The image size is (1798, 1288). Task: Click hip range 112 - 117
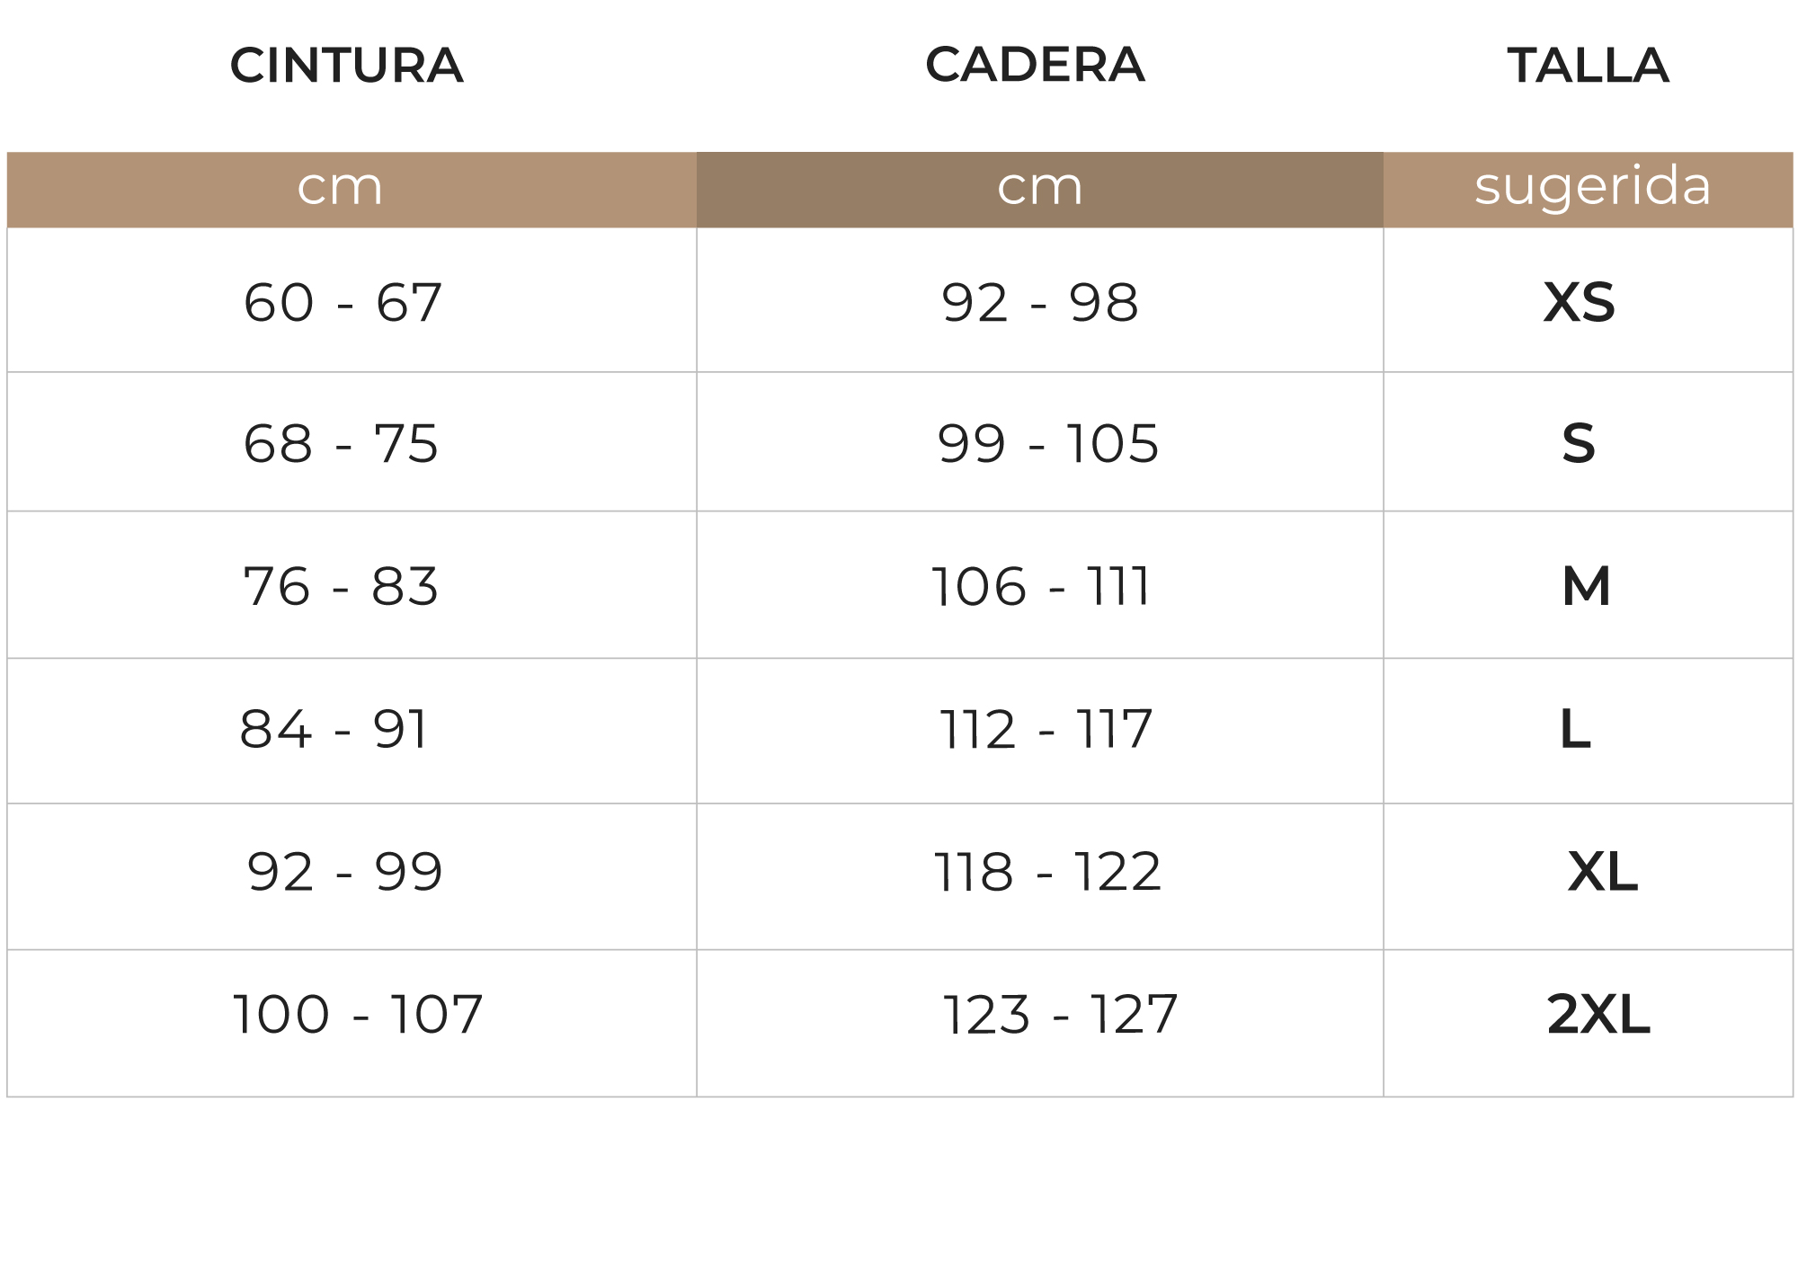[x=1046, y=730]
